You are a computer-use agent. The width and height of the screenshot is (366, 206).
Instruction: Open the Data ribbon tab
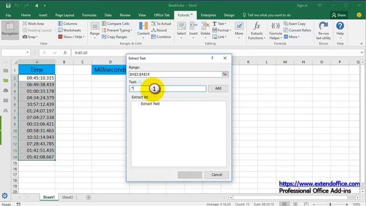(108, 15)
